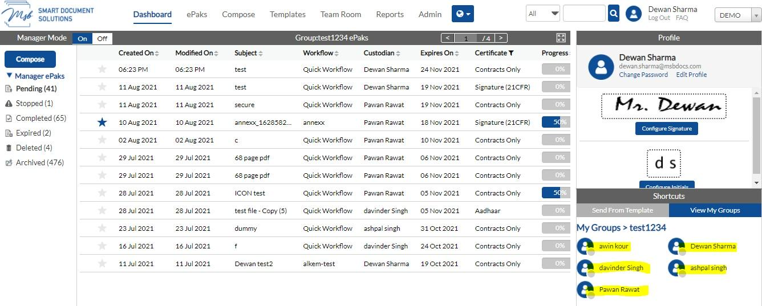This screenshot has height=306, width=762.
Task: Open the Reports tab
Action: tap(390, 14)
